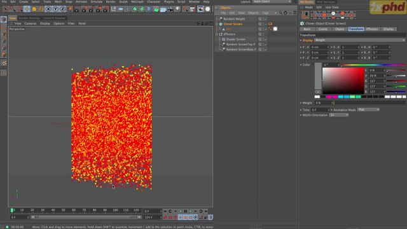Open the Character menu
The width and height of the screenshot is (407, 229).
(x=154, y=2)
